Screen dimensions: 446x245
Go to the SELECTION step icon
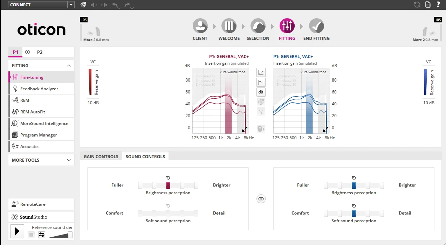(x=258, y=26)
